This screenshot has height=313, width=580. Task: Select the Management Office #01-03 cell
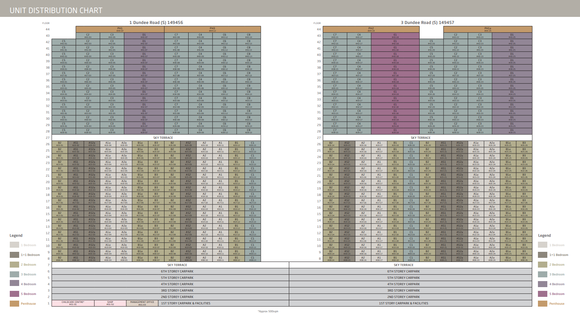click(x=142, y=303)
